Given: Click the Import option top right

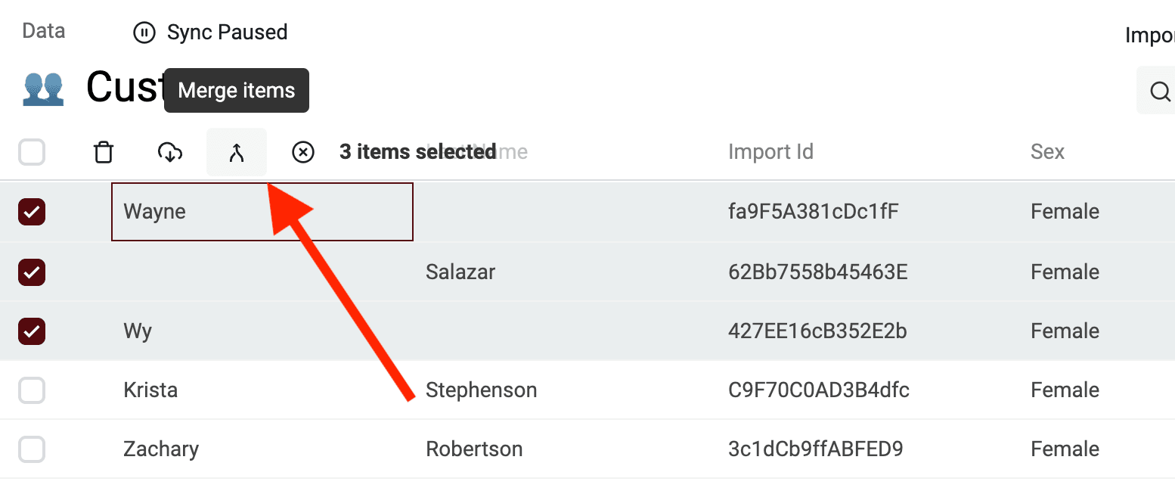Looking at the screenshot, I should [1150, 34].
